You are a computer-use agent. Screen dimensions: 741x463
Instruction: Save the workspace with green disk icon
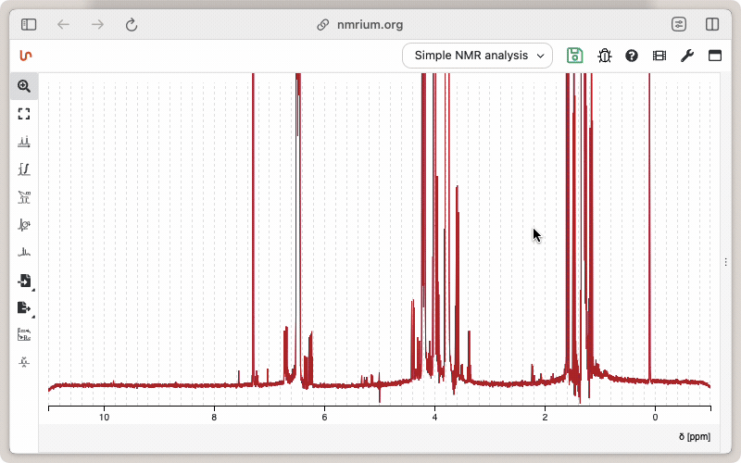[x=575, y=56]
